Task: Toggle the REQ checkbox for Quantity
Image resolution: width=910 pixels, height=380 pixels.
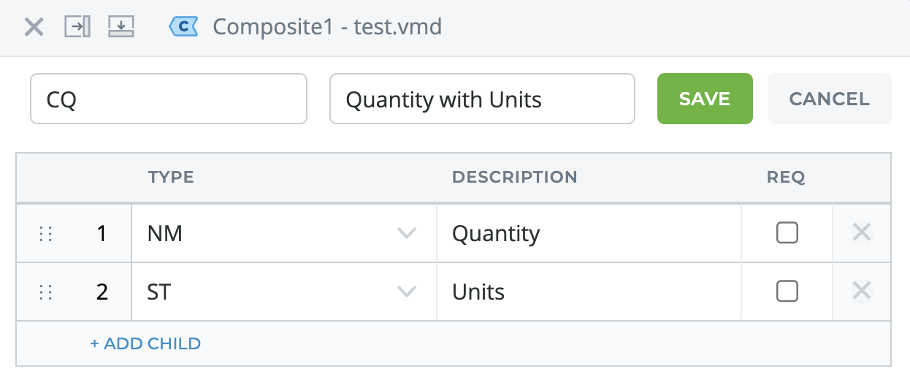Action: [787, 233]
